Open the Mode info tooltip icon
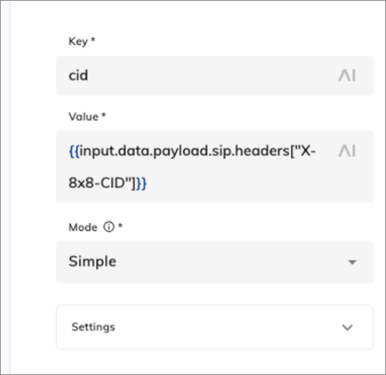386x375 pixels. pyautogui.click(x=109, y=227)
